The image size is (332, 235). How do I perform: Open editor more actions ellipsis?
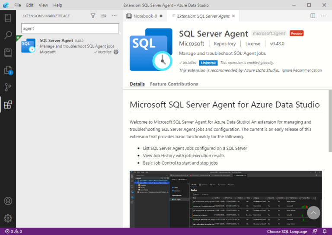(x=323, y=16)
